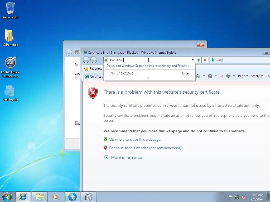270x202 pixels.
Task: Select the Go to '192.168.1' suggestion
Action: click(x=149, y=73)
